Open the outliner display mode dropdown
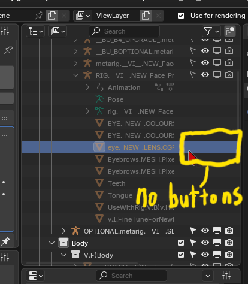The height and width of the screenshot is (284, 248). [58, 31]
